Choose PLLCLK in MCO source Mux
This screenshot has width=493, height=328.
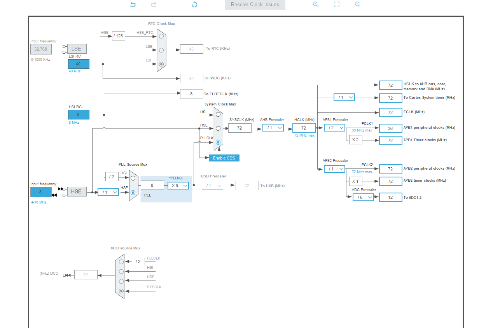click(x=121, y=262)
